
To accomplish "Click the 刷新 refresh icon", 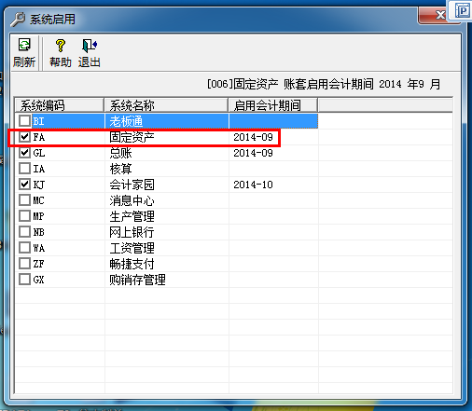I will [x=24, y=46].
